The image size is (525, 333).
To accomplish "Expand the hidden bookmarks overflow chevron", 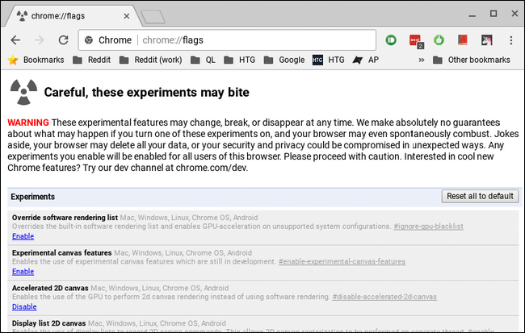I will click(x=421, y=60).
